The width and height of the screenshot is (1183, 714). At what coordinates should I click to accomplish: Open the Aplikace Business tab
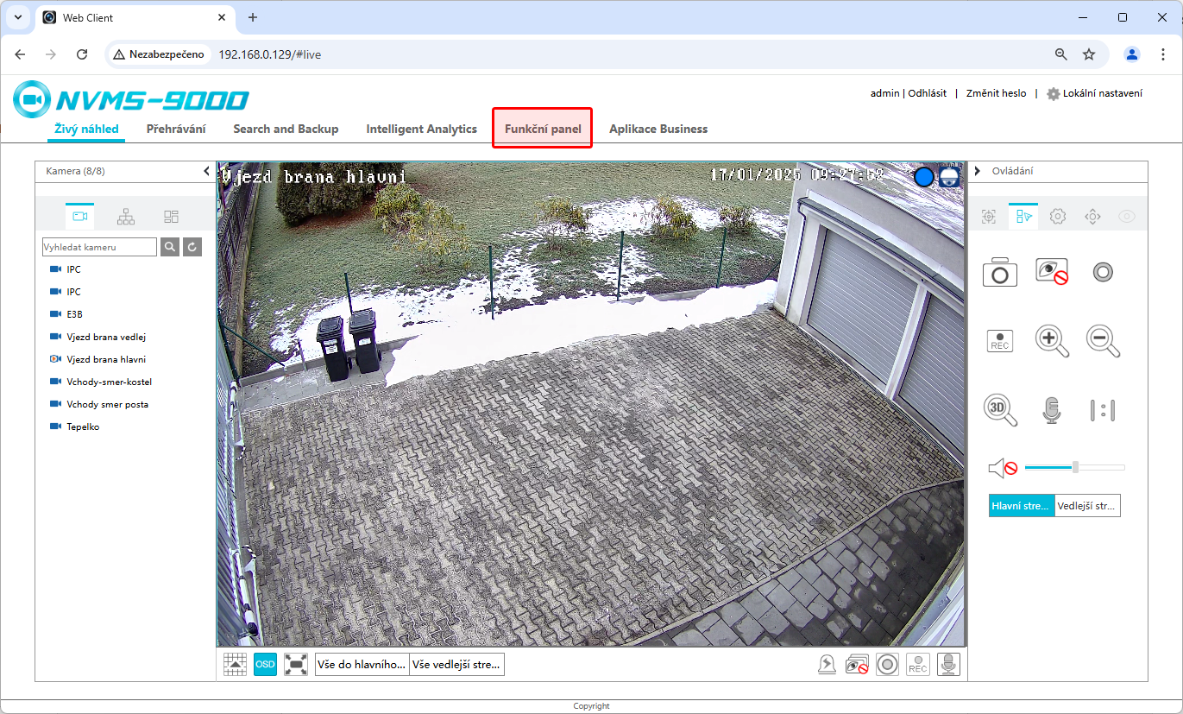click(658, 129)
